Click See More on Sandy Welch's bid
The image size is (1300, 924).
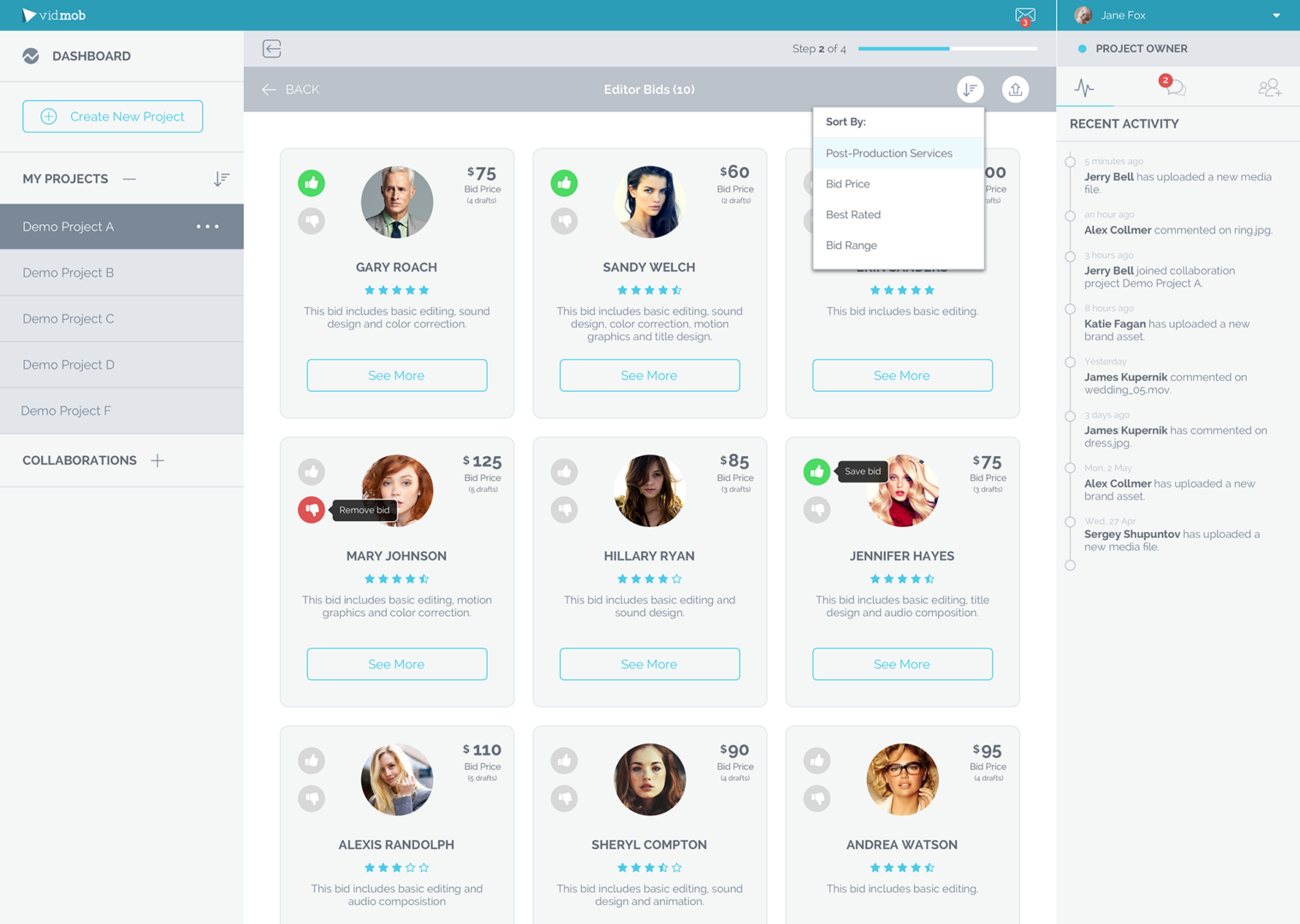[x=649, y=375]
